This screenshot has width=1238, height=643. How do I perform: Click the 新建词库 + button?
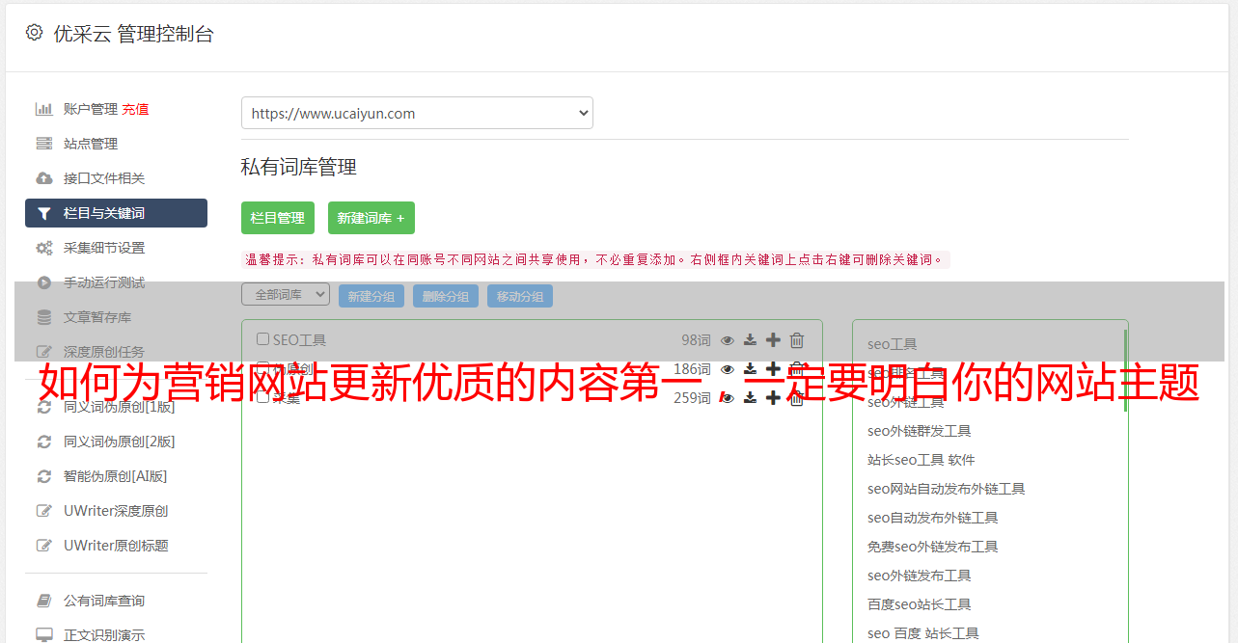371,218
